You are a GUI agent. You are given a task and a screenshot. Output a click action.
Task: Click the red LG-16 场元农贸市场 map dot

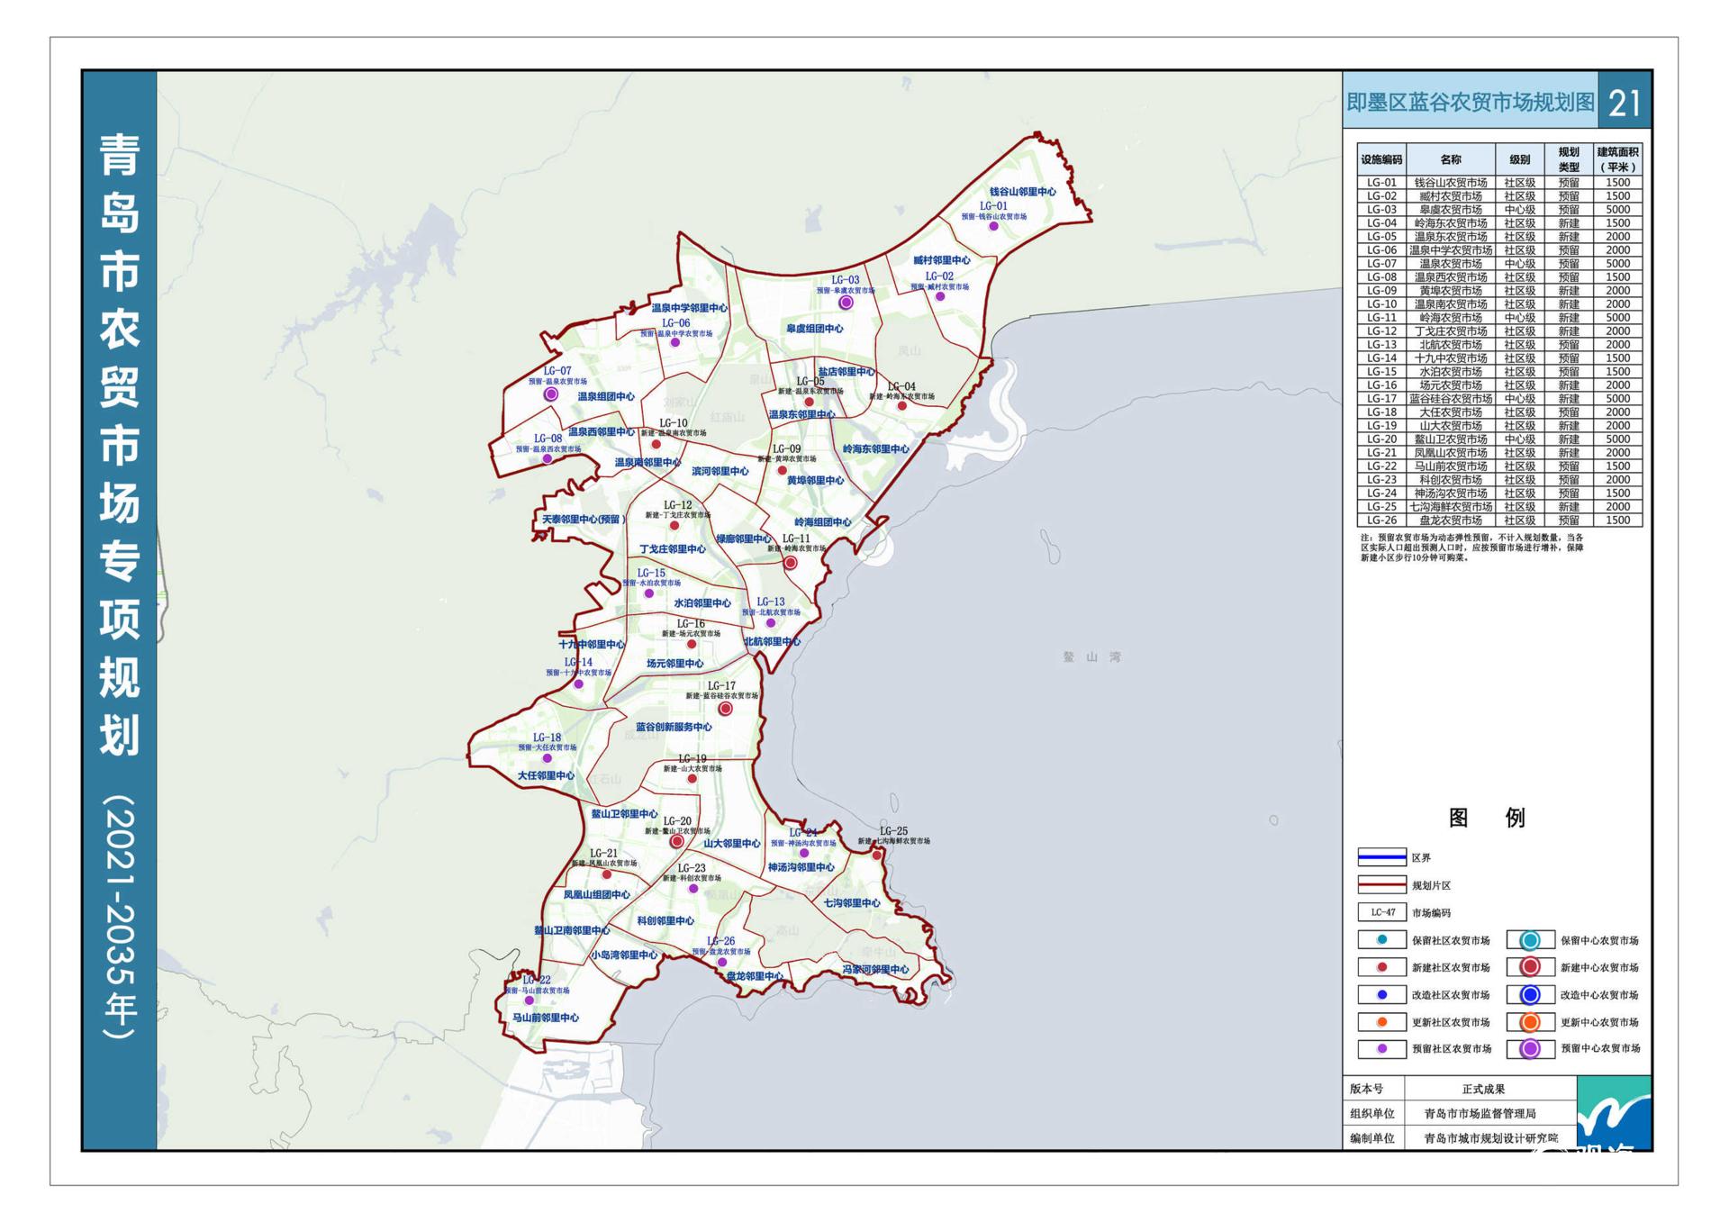tap(692, 645)
